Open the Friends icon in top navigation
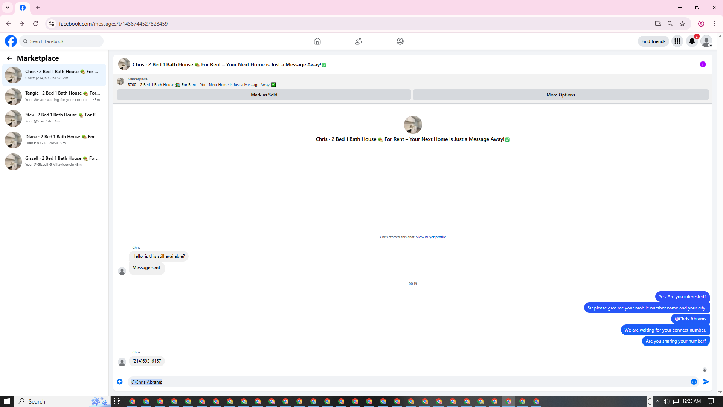The height and width of the screenshot is (407, 723). click(x=358, y=41)
